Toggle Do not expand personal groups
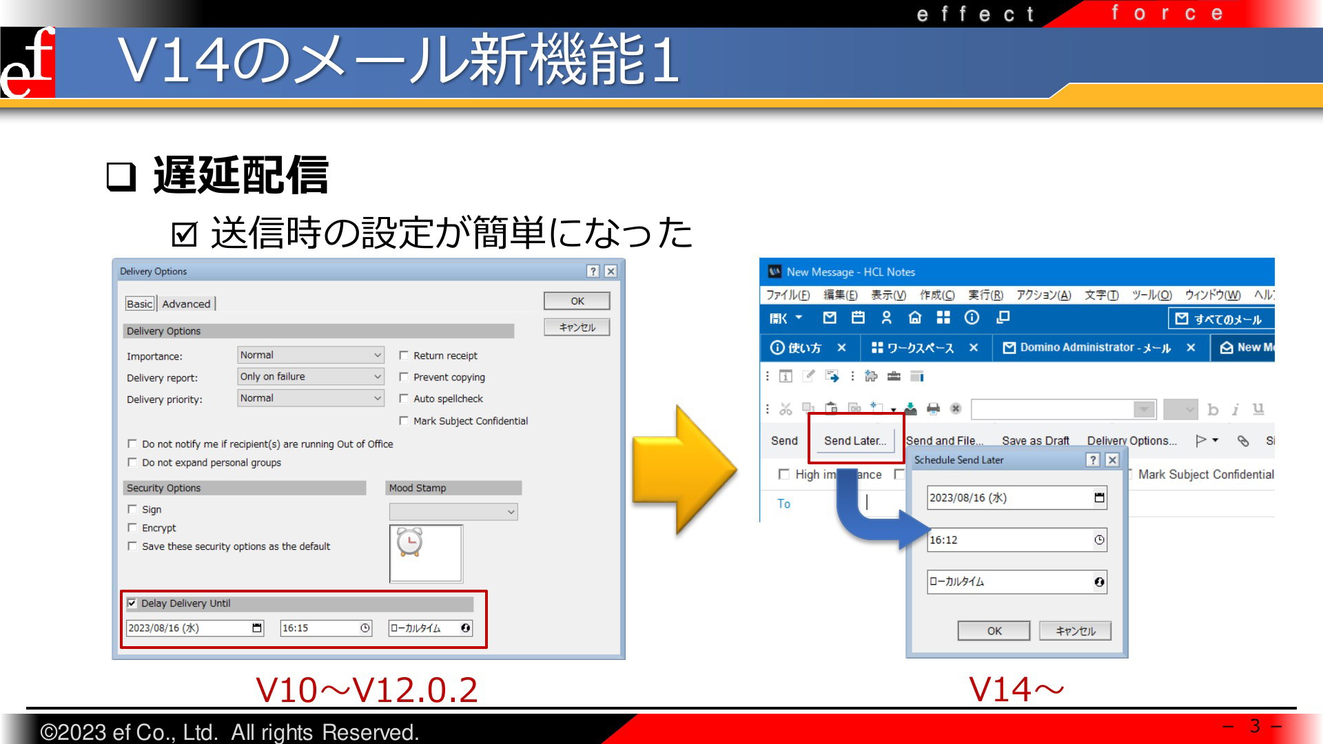This screenshot has width=1323, height=744. tap(132, 462)
